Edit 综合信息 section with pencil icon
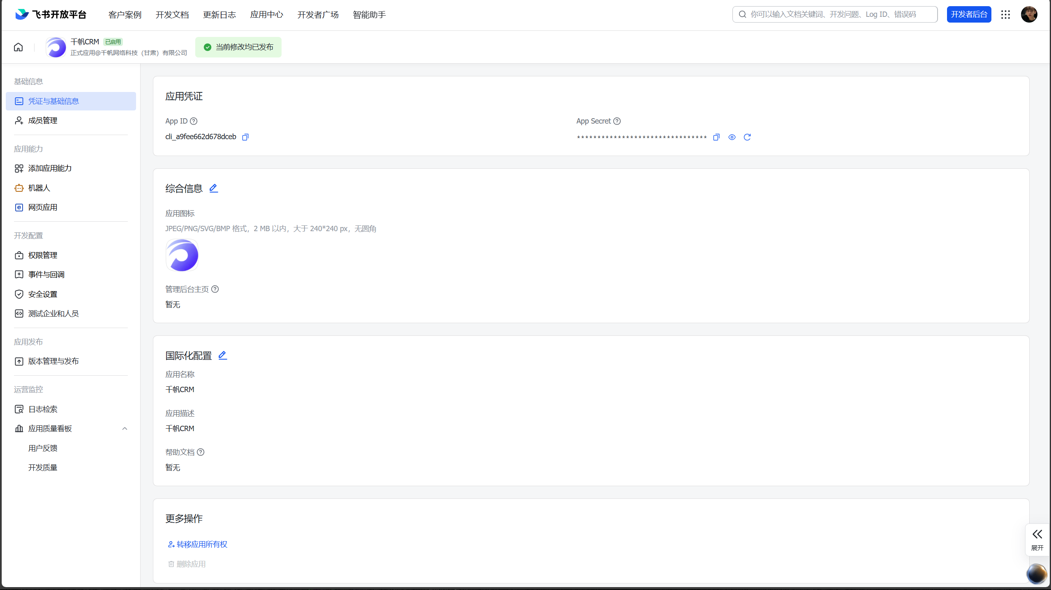This screenshot has height=590, width=1051. [x=213, y=188]
